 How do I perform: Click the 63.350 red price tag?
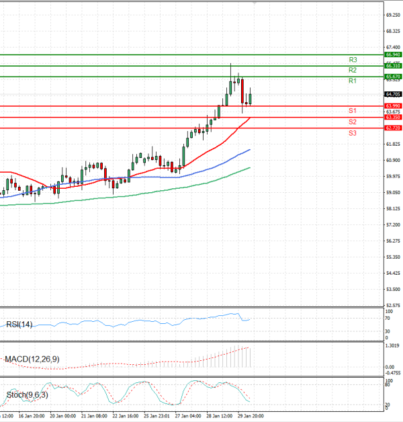393,118
